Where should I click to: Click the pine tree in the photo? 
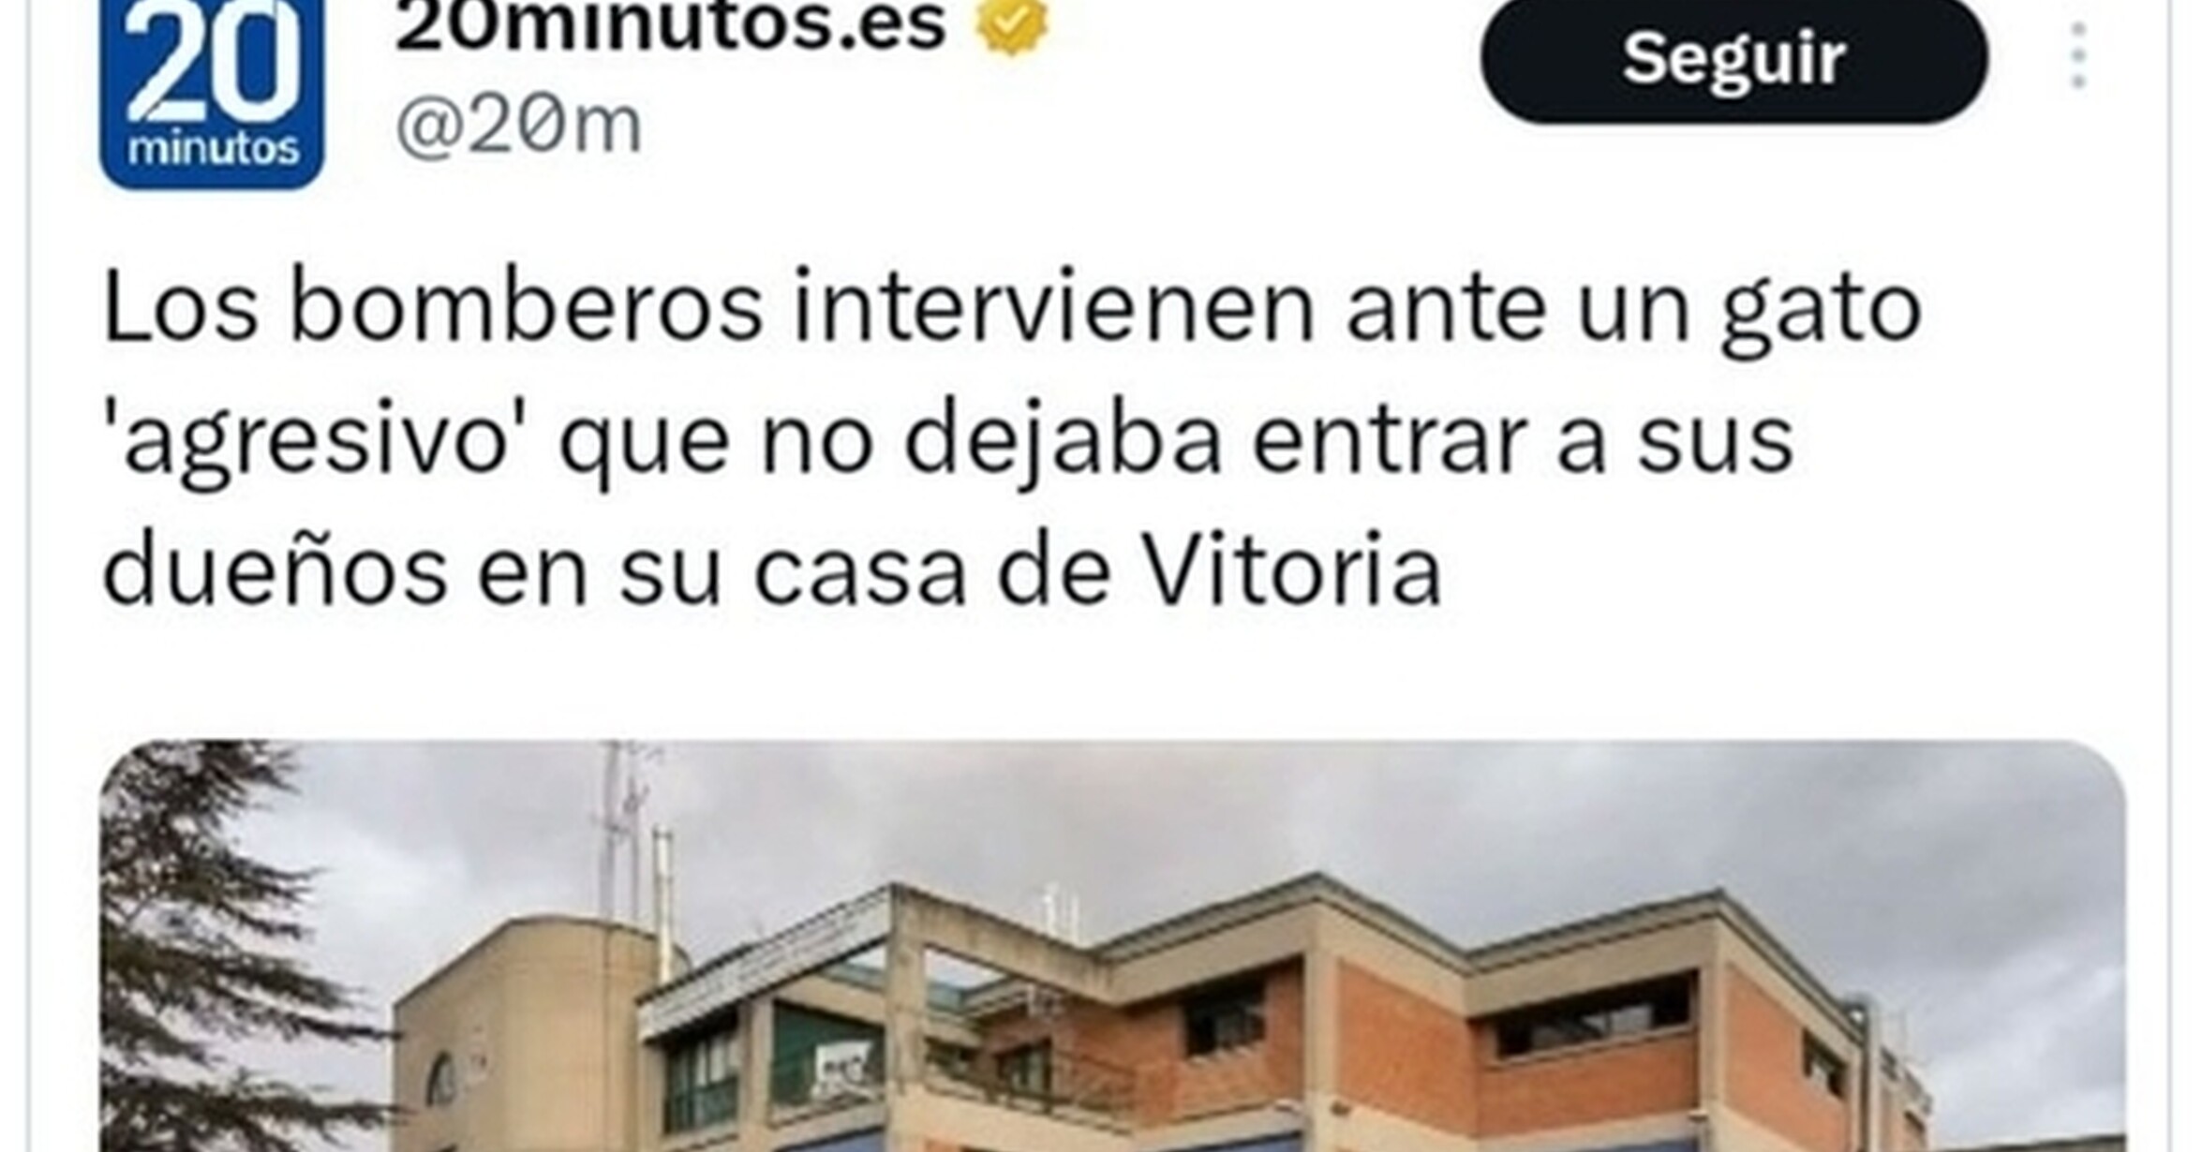(216, 946)
